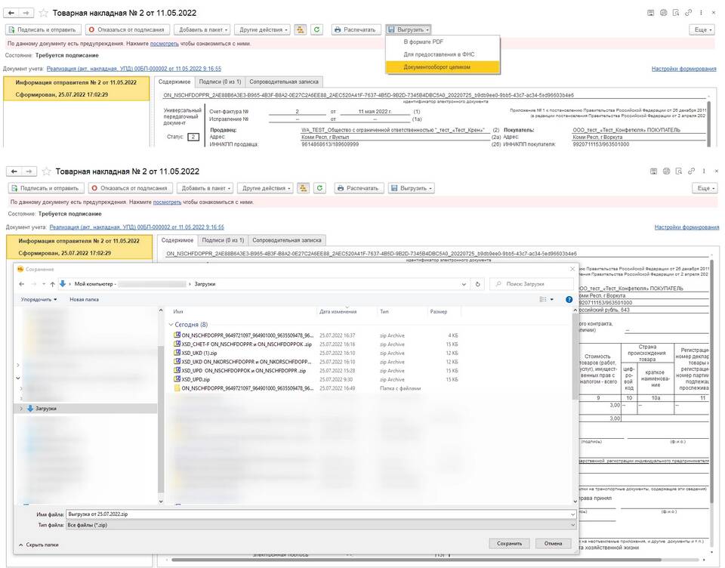Click the save icon in bottom window header
Viewport: 725px width, 568px height.
(x=653, y=171)
